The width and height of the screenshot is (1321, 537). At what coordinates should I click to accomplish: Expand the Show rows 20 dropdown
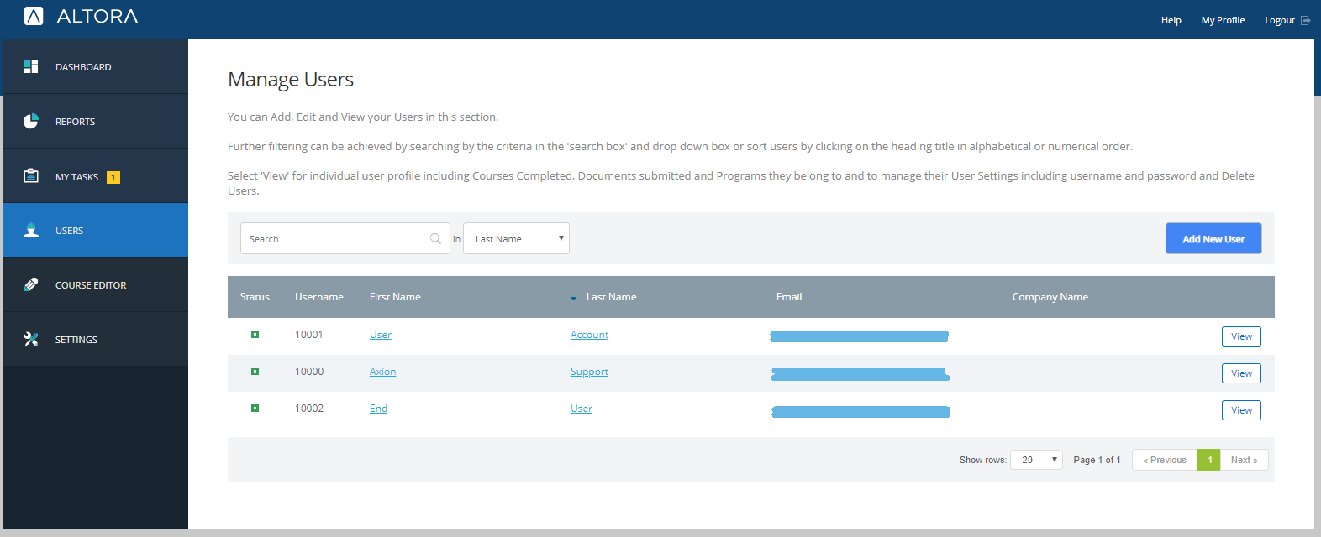pos(1036,460)
